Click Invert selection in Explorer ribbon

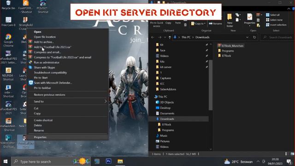(276, 24)
